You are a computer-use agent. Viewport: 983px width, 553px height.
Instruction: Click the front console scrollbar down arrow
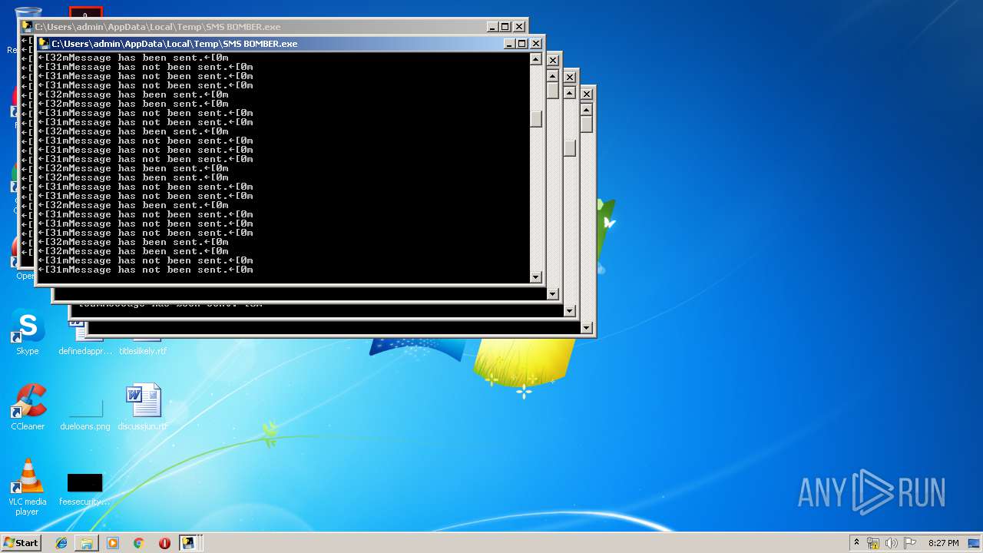[x=536, y=276]
